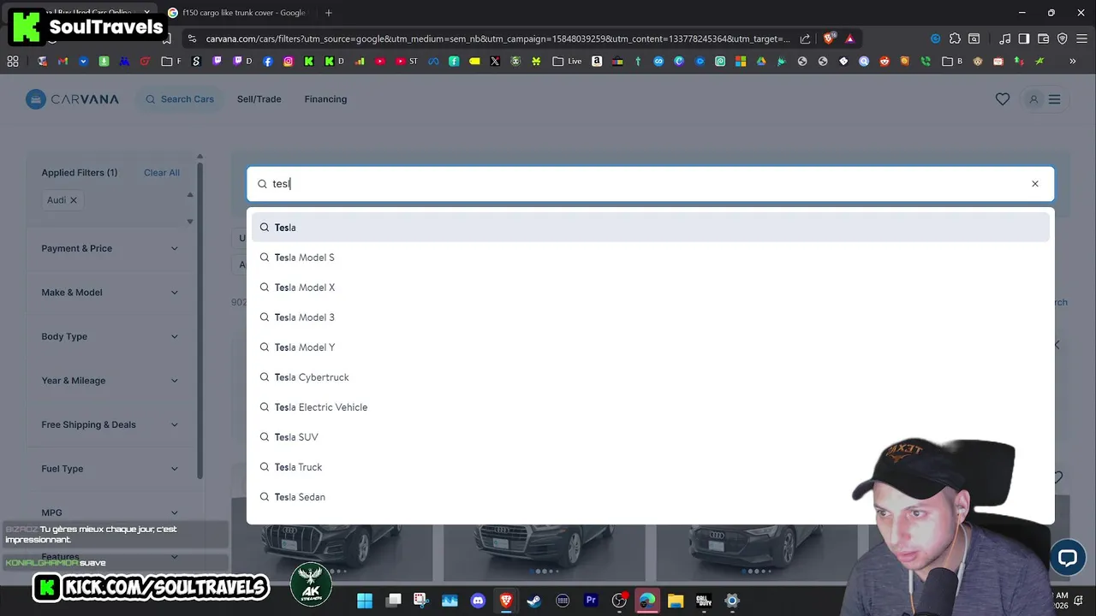1096x616 pixels.
Task: Open Call of Duty from the taskbar
Action: coord(704,601)
